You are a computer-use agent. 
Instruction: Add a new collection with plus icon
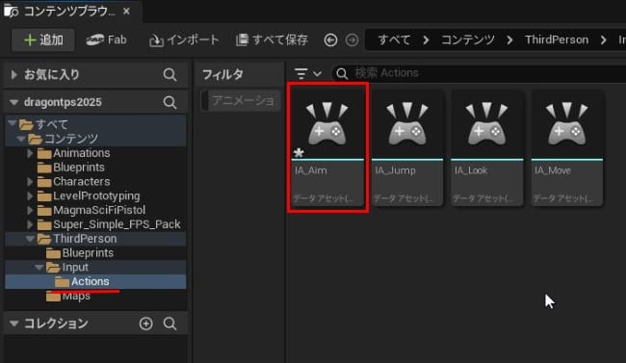point(145,324)
